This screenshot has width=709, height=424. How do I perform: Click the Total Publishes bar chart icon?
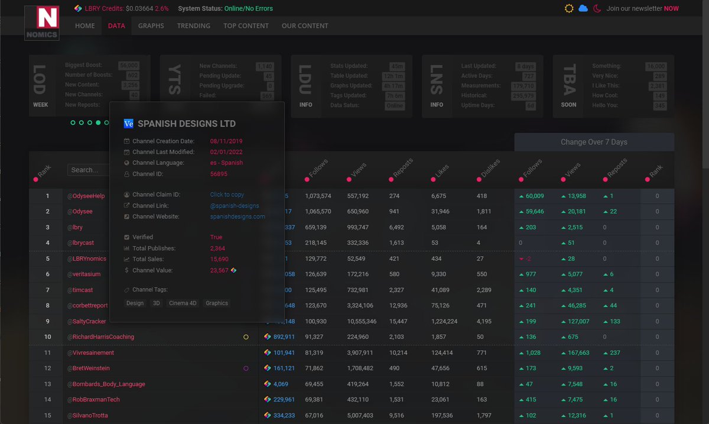pos(127,248)
